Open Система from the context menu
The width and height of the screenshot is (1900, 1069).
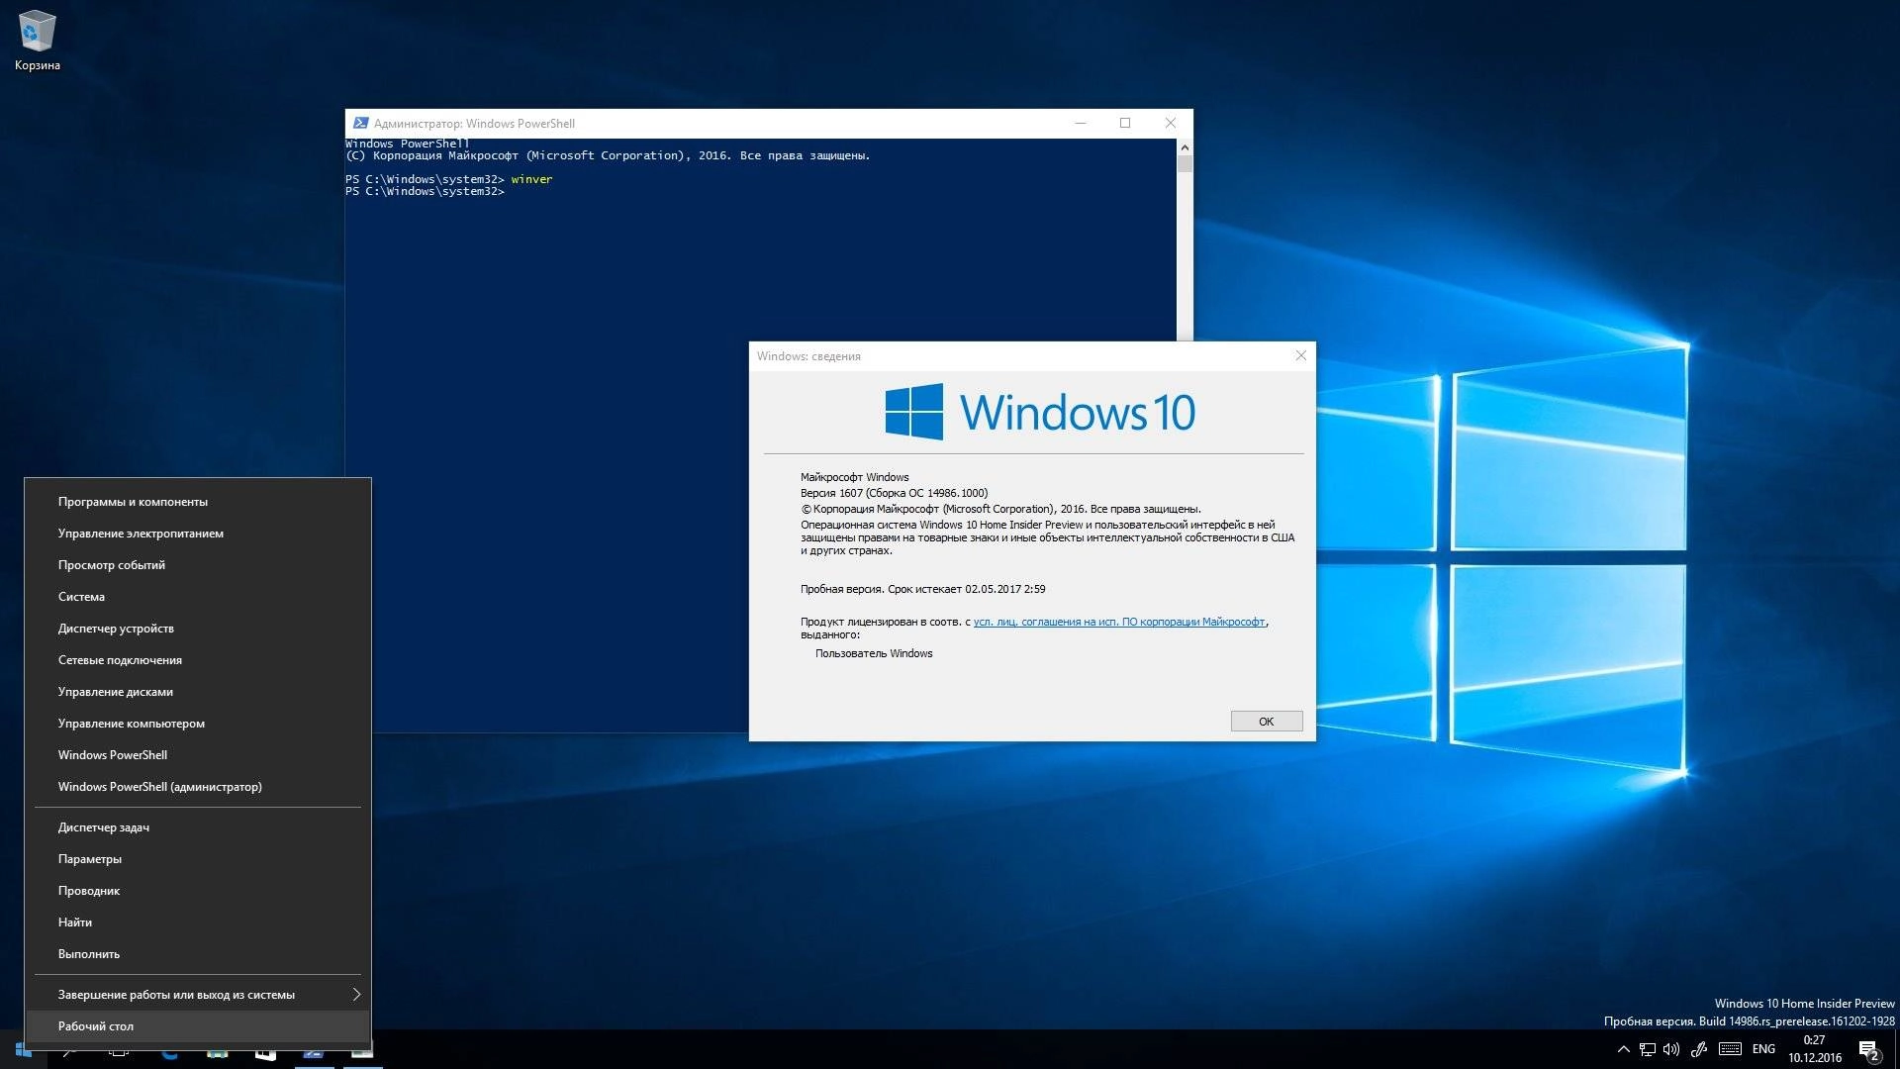click(198, 597)
